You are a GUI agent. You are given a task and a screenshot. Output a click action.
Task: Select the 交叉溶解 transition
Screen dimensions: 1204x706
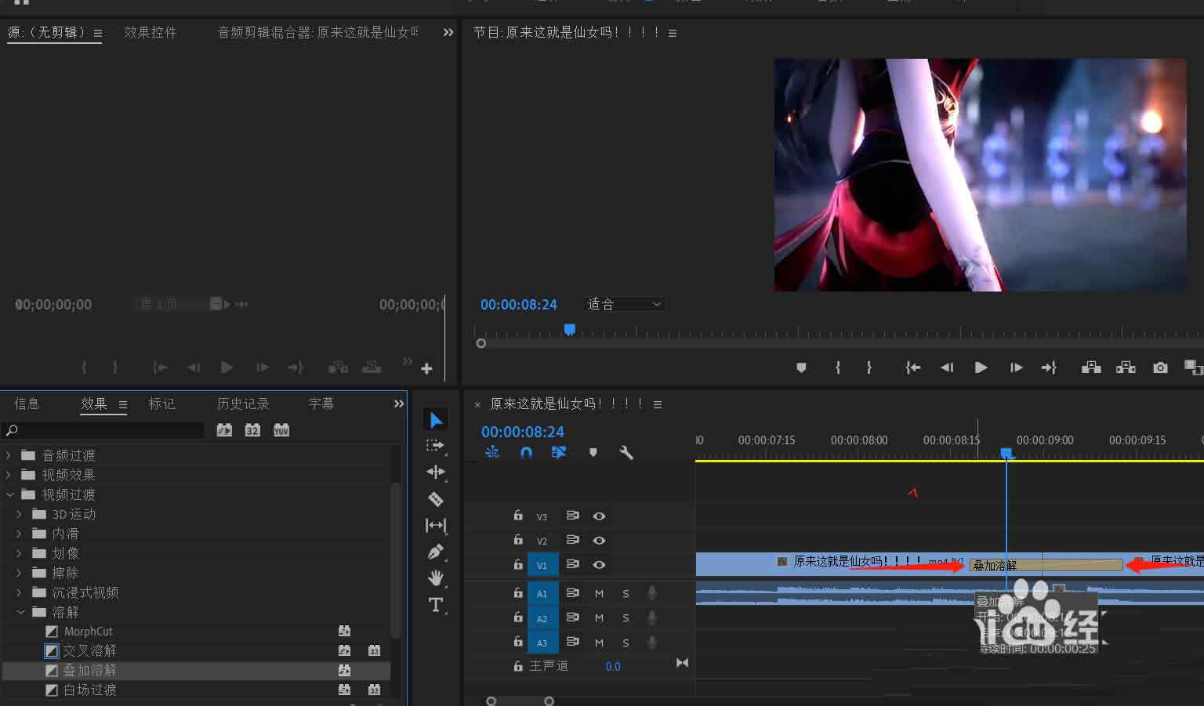point(89,651)
